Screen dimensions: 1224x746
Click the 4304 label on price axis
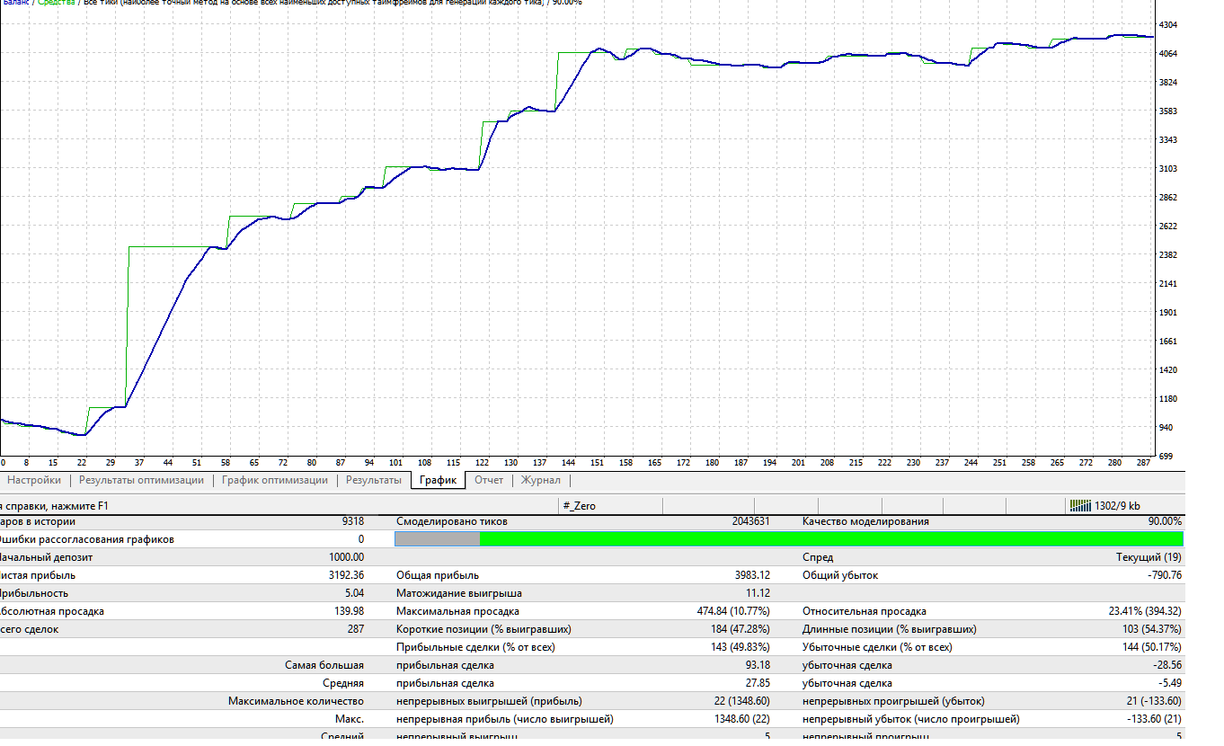click(x=1169, y=25)
